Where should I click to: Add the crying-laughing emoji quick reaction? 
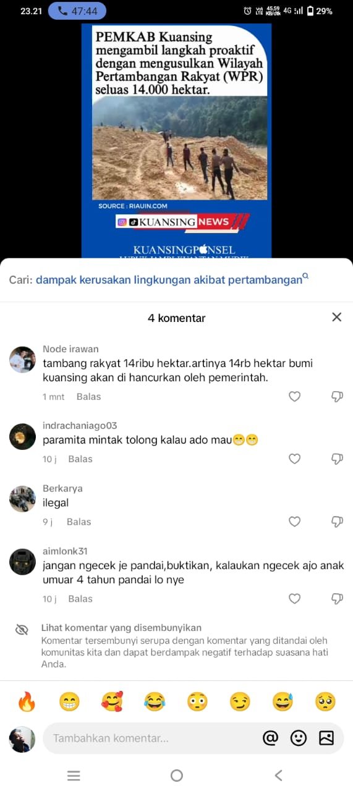click(x=155, y=701)
